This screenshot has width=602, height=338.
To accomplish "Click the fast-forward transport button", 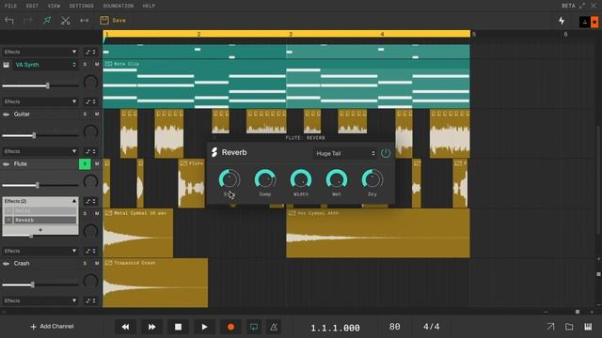I will pos(151,327).
